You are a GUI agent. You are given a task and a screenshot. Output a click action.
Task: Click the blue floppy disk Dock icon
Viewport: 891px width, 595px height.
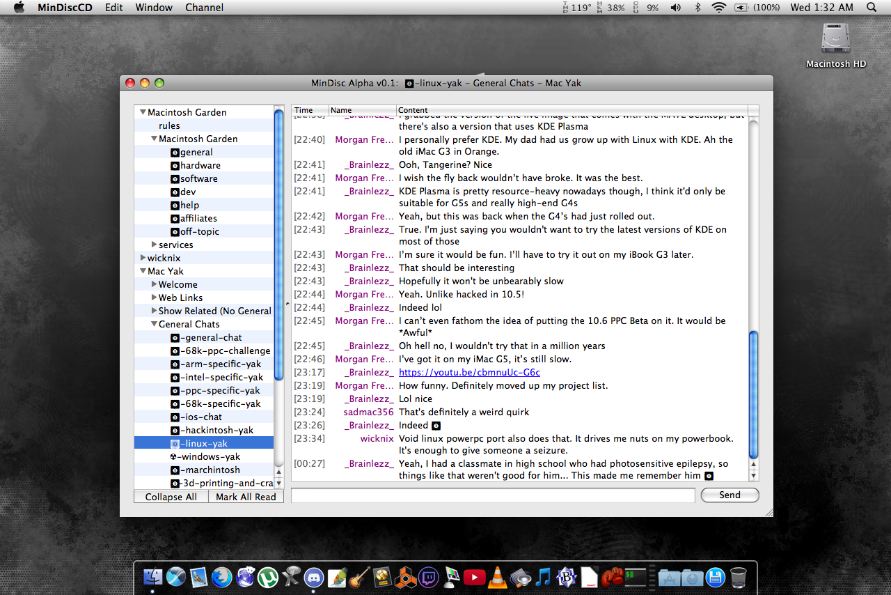(x=716, y=577)
